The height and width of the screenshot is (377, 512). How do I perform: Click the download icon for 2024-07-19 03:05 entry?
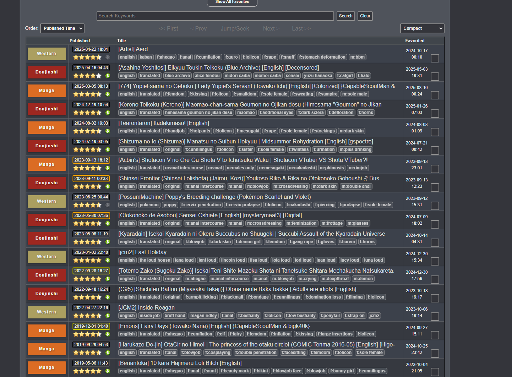click(x=108, y=149)
